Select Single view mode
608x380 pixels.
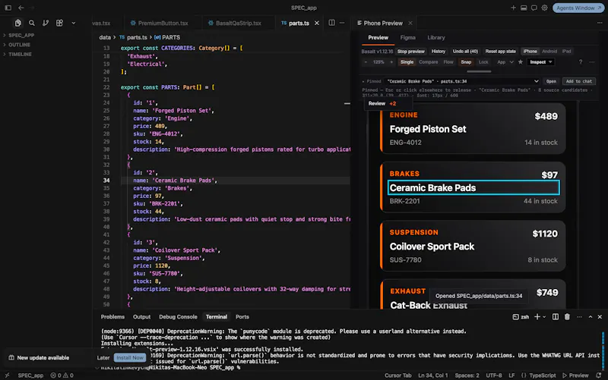[407, 62]
